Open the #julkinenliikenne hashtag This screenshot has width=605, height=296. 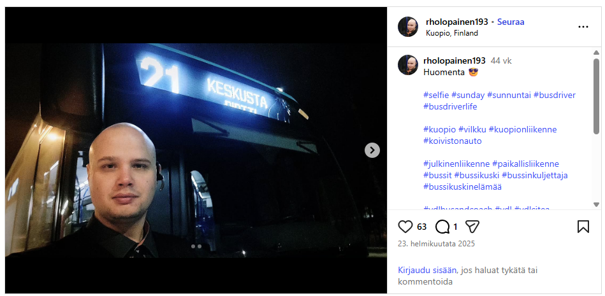click(x=456, y=164)
